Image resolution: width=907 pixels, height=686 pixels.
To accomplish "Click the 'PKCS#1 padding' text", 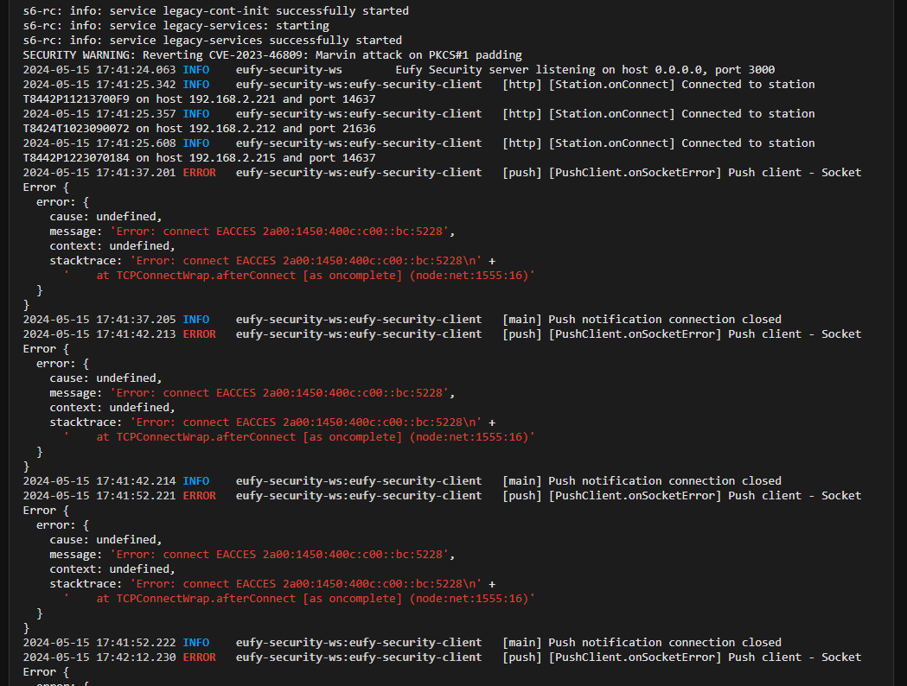I will [476, 55].
